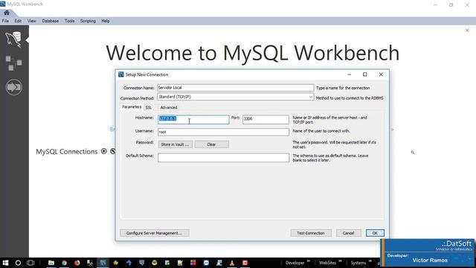This screenshot has width=476, height=268.
Task: Expand WebSites toolbar chevron
Action: [340, 261]
